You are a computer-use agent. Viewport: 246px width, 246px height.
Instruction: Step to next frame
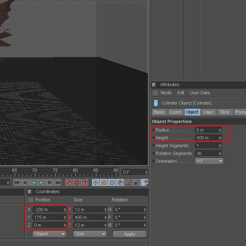(50, 182)
